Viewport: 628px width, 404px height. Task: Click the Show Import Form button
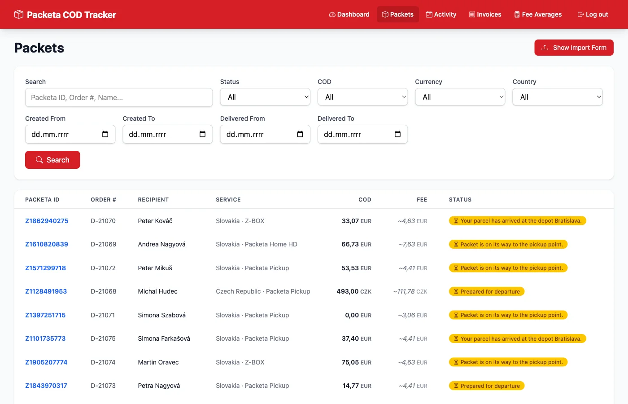[x=574, y=48]
